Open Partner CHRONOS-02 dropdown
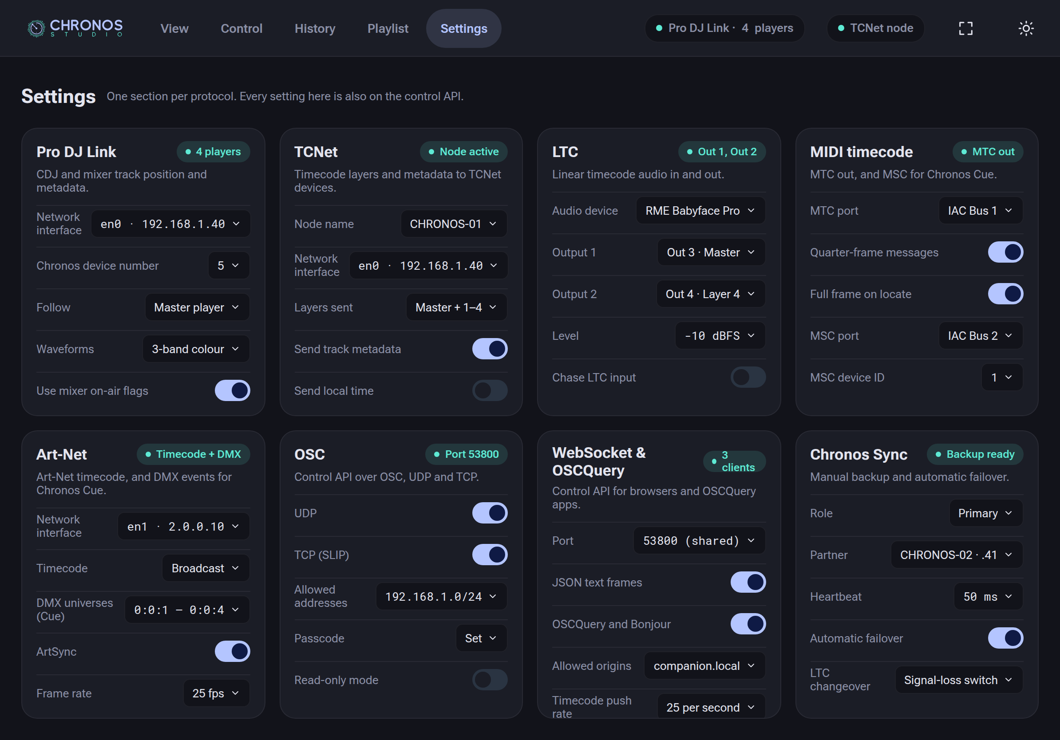The image size is (1060, 740). [x=957, y=555]
